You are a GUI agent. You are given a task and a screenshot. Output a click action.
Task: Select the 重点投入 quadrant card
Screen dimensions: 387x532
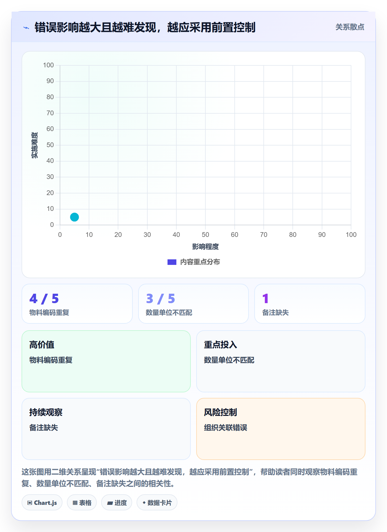pyautogui.click(x=281, y=361)
